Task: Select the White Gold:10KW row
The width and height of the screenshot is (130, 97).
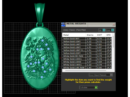Action: [x=87, y=62]
